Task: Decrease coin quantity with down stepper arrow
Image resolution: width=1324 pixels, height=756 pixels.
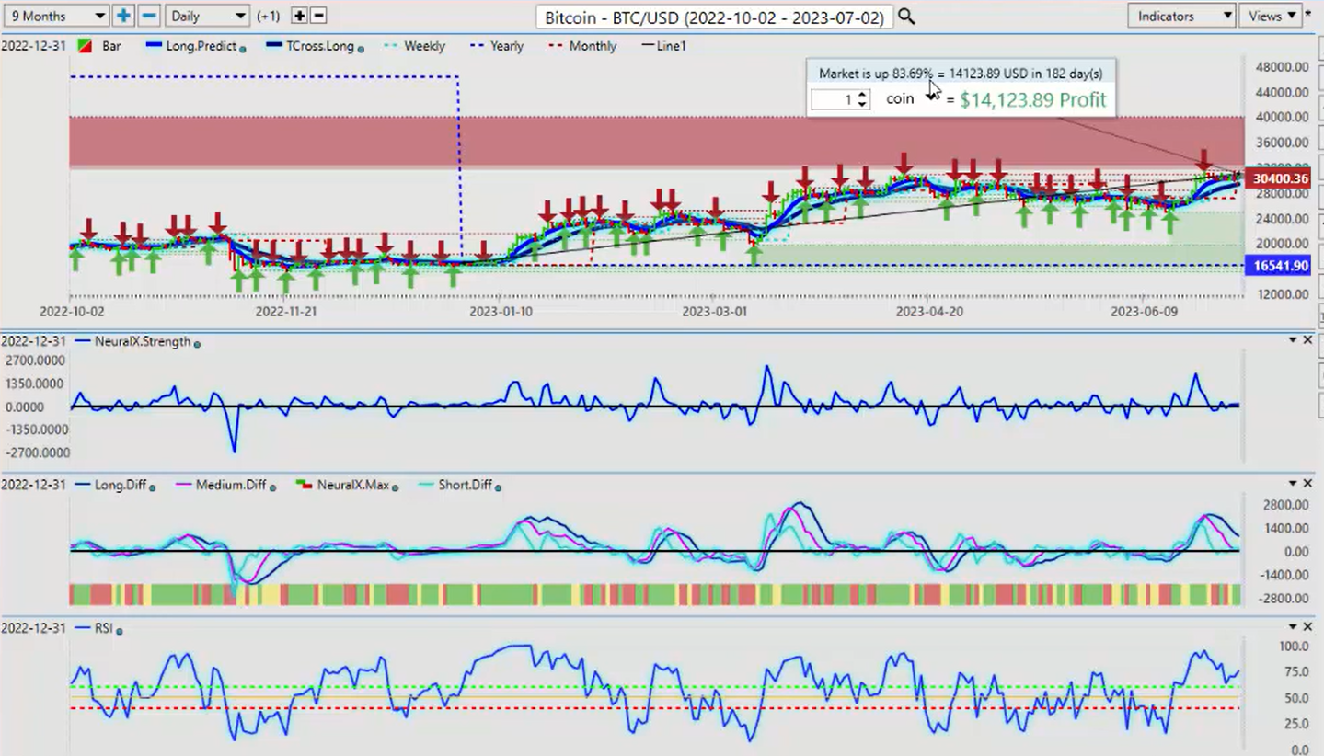Action: [x=862, y=104]
